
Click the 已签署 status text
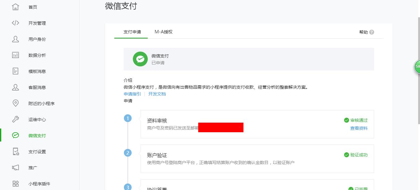point(361,188)
